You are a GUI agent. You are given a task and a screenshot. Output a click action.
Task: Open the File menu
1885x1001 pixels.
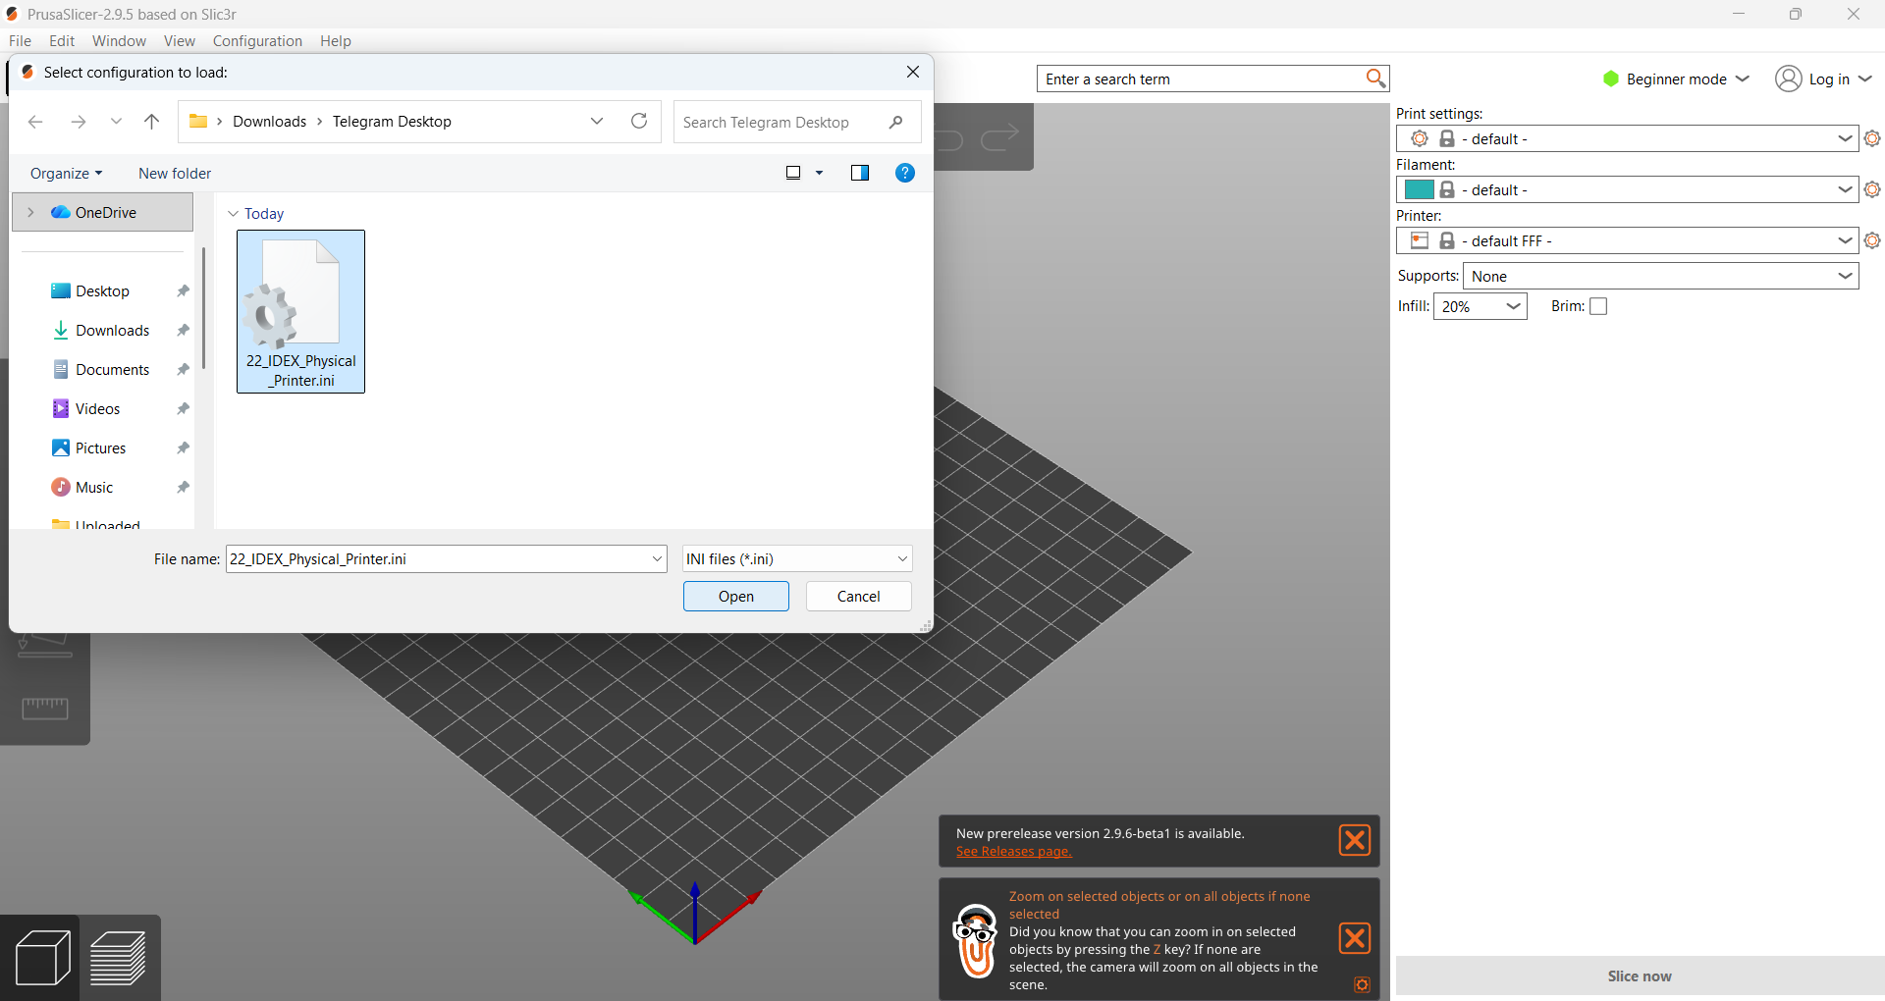point(20,41)
